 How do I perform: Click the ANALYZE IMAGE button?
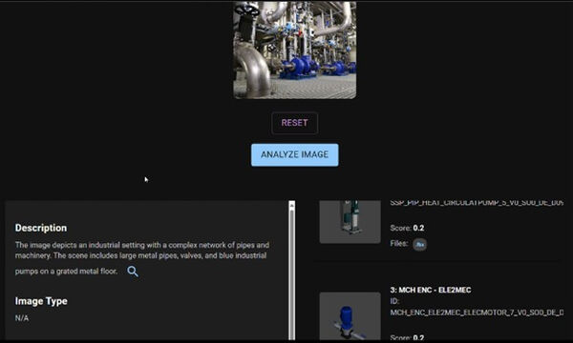point(294,155)
